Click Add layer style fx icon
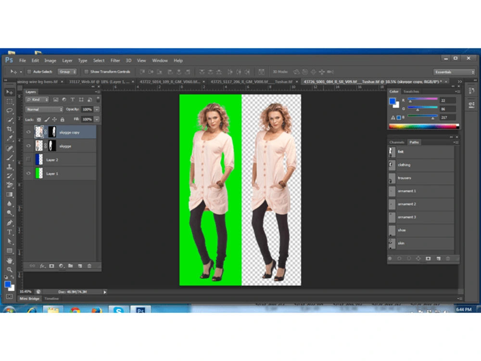This screenshot has width=481, height=361. (x=42, y=266)
